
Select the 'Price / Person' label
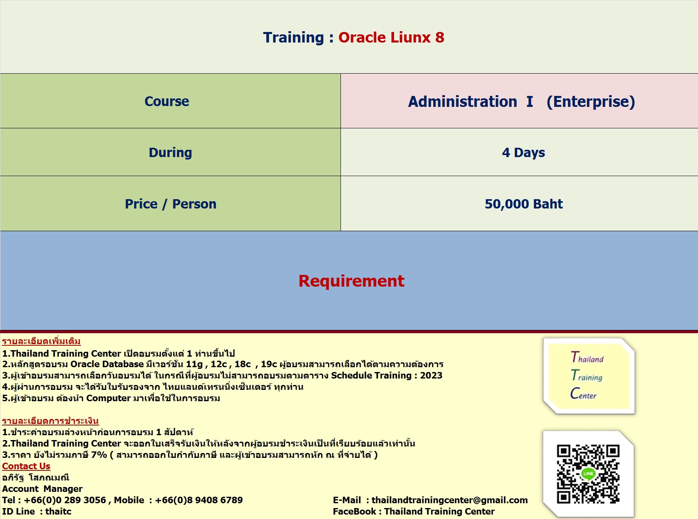[x=170, y=204]
